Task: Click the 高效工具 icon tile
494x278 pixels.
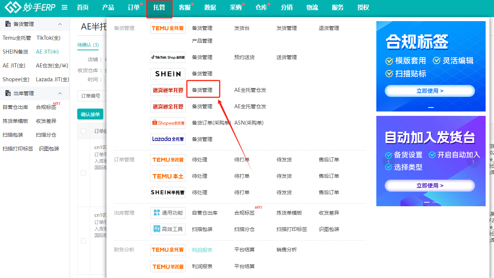Action: [x=168, y=229]
